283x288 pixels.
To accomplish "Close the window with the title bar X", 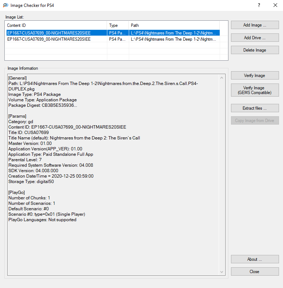I will pyautogui.click(x=275, y=5).
